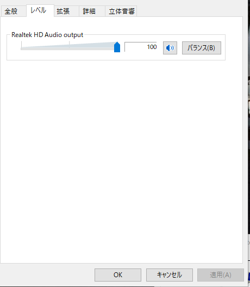Click the slider track between middle tick and thumb
The height and width of the screenshot is (287, 250).
pyautogui.click(x=92, y=48)
